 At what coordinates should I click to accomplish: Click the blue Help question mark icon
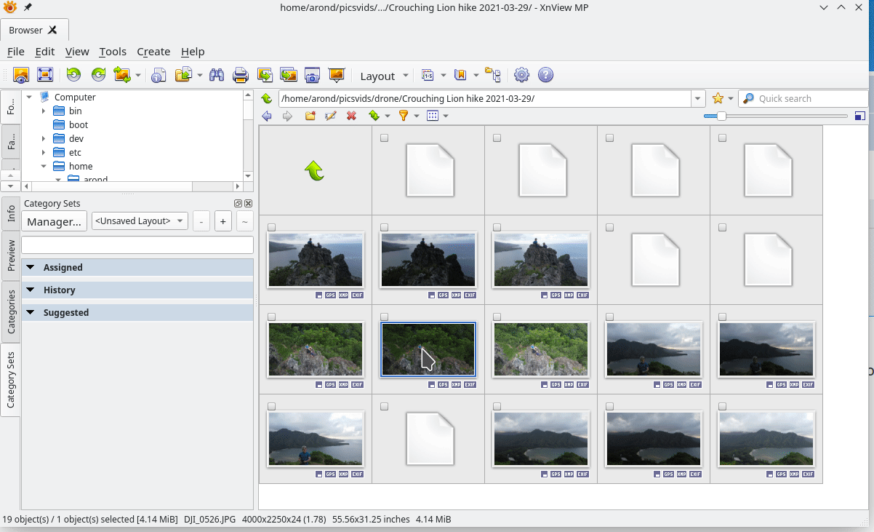click(x=545, y=75)
